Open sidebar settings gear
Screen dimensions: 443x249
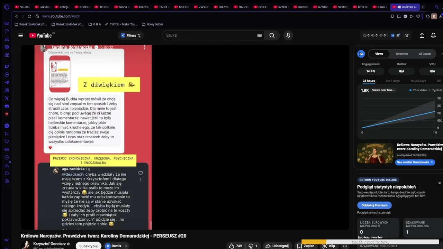pyautogui.click(x=7, y=181)
